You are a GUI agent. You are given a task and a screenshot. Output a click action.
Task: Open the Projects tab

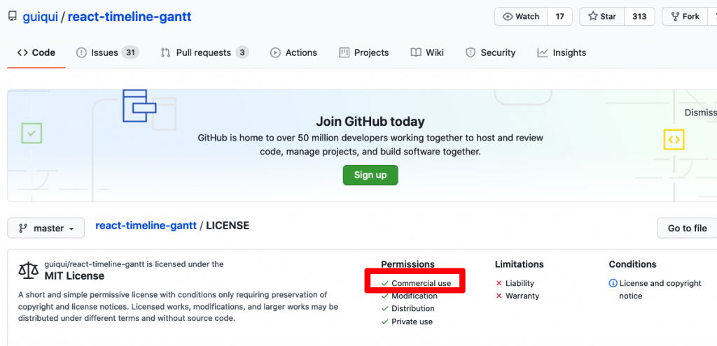pos(364,52)
